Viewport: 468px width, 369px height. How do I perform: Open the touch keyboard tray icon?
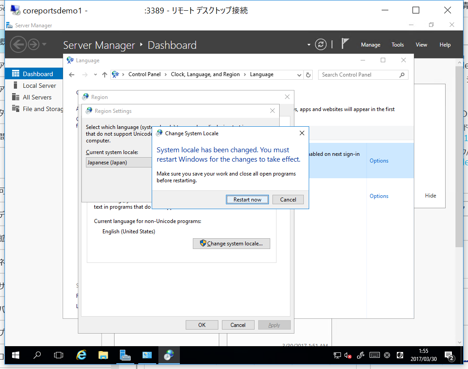pos(374,355)
